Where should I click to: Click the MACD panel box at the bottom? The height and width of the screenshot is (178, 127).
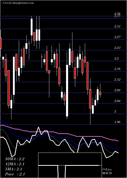pos(70,165)
